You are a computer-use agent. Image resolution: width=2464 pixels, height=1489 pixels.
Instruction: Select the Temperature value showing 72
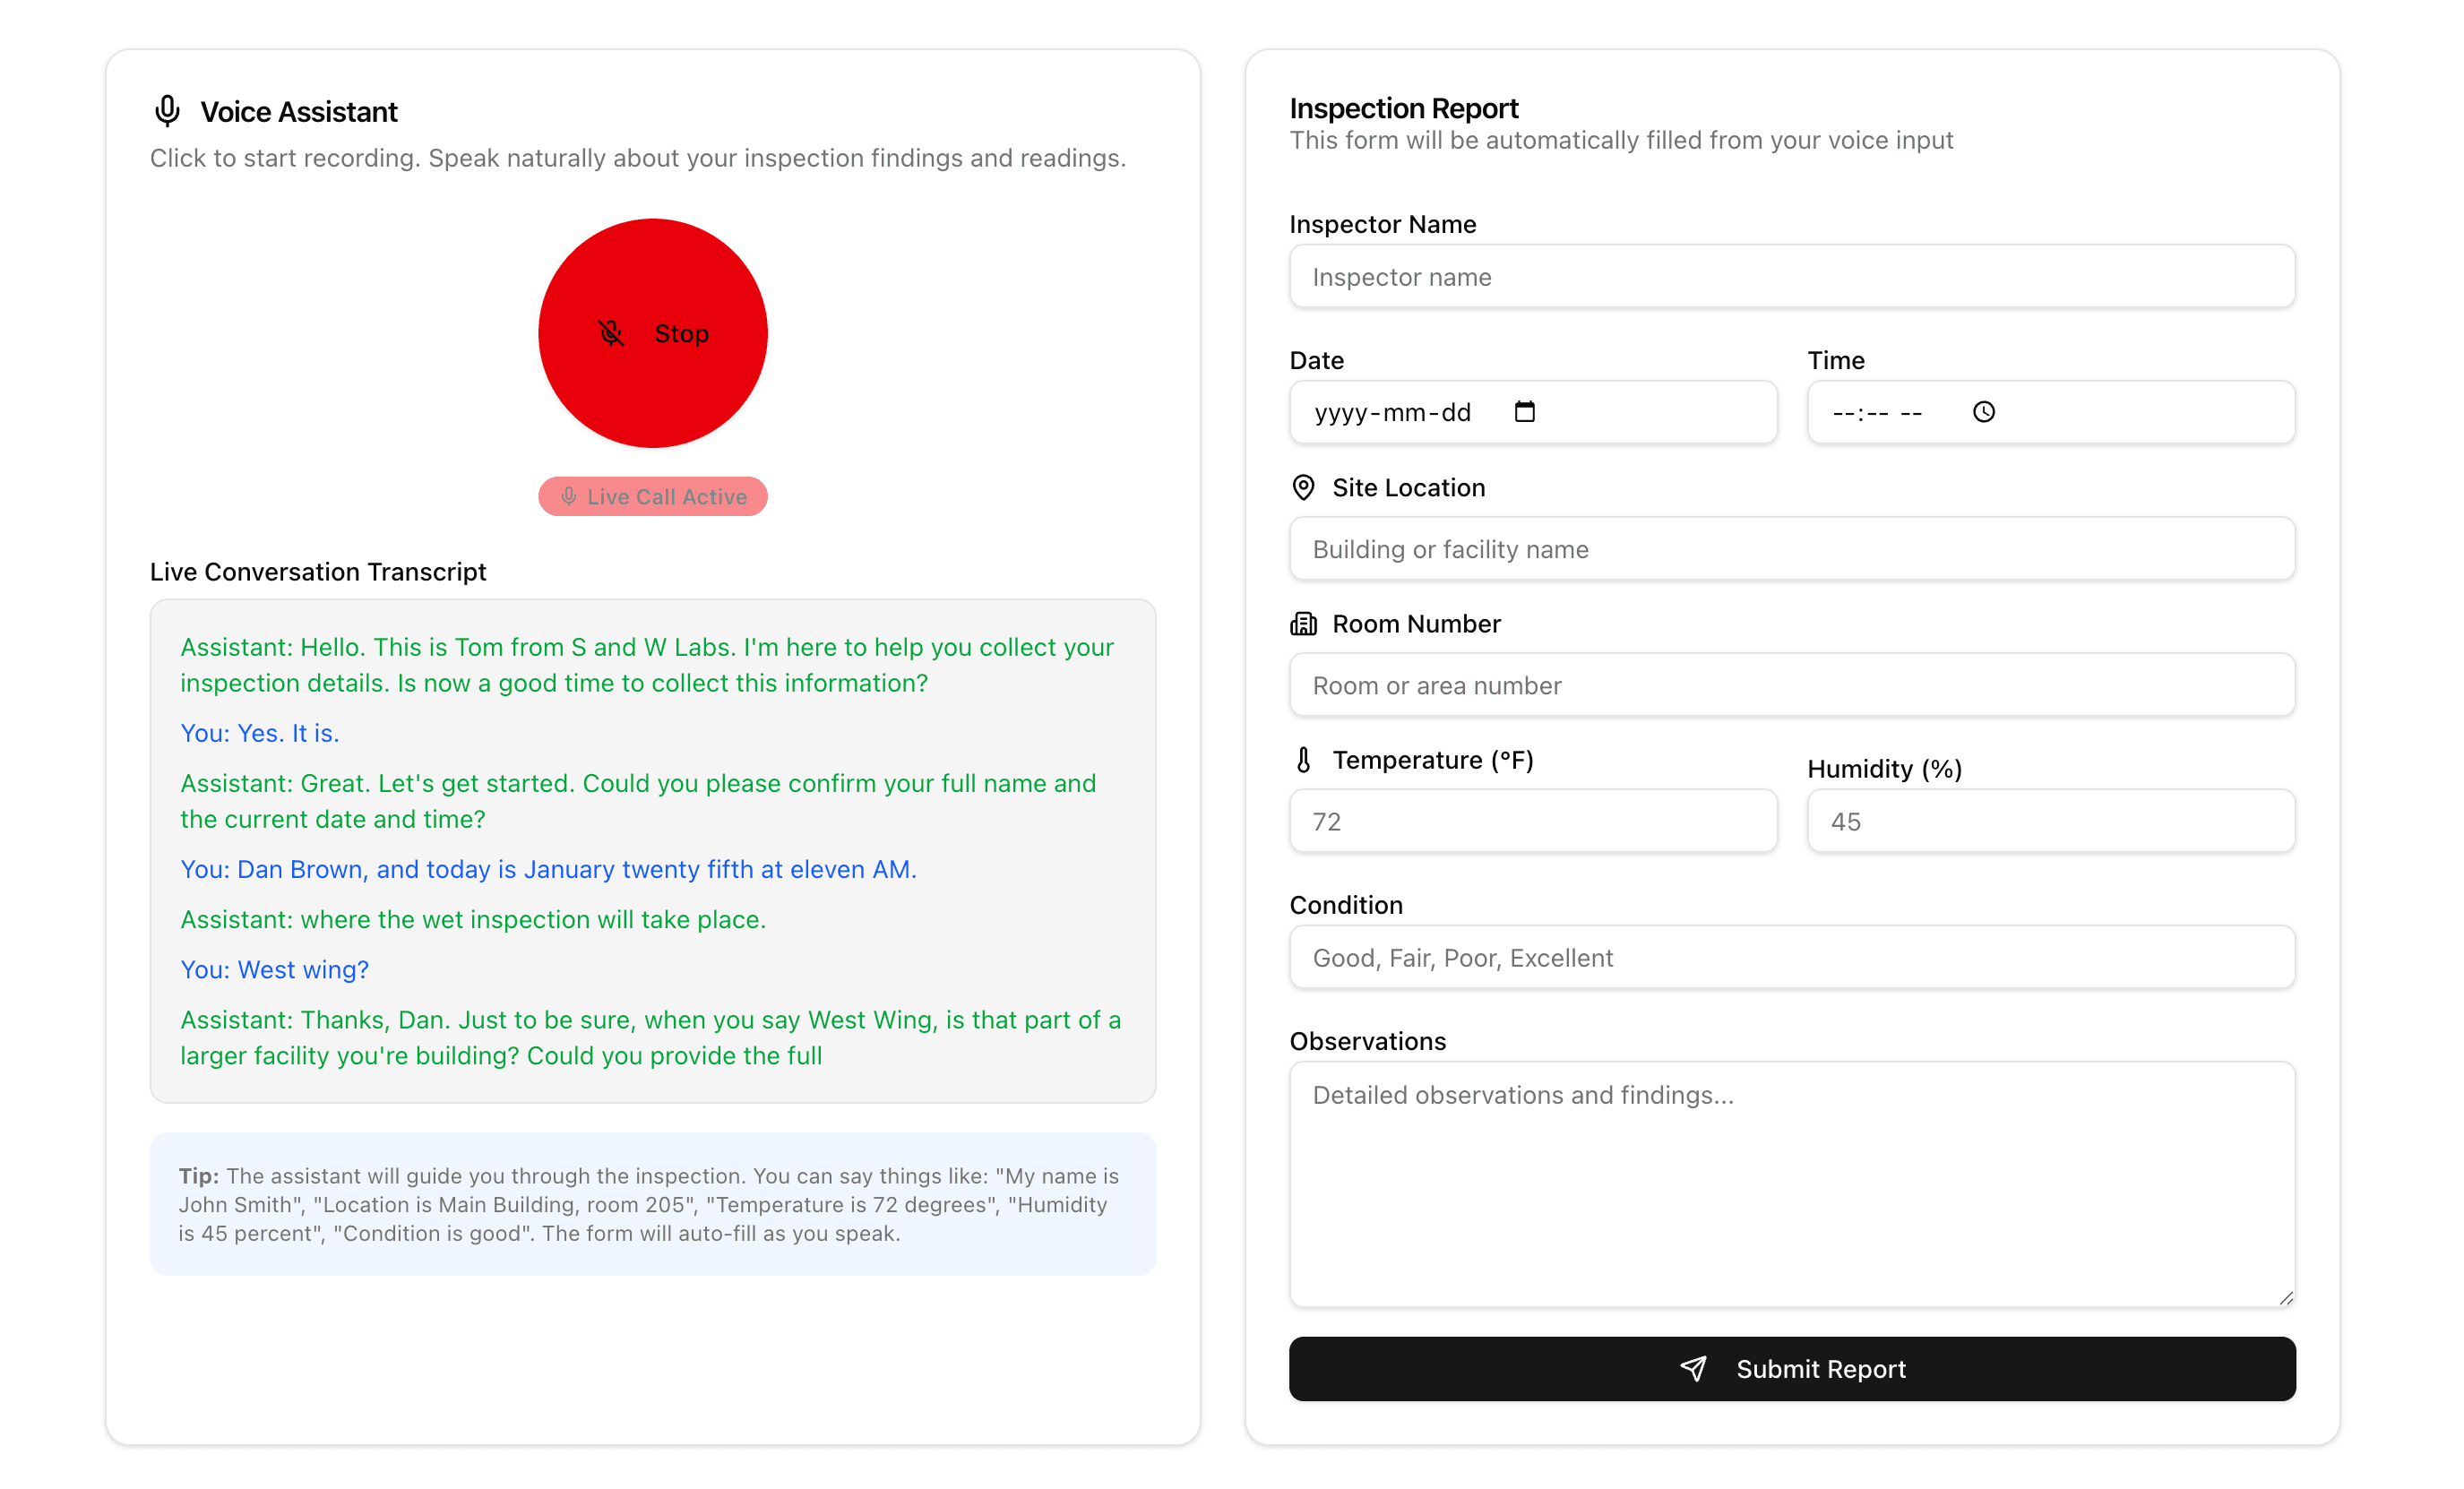(1532, 820)
